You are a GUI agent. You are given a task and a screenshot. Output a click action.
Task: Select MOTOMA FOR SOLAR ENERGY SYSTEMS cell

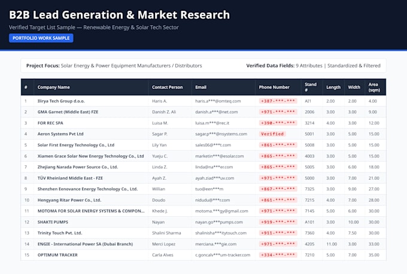[91, 211]
